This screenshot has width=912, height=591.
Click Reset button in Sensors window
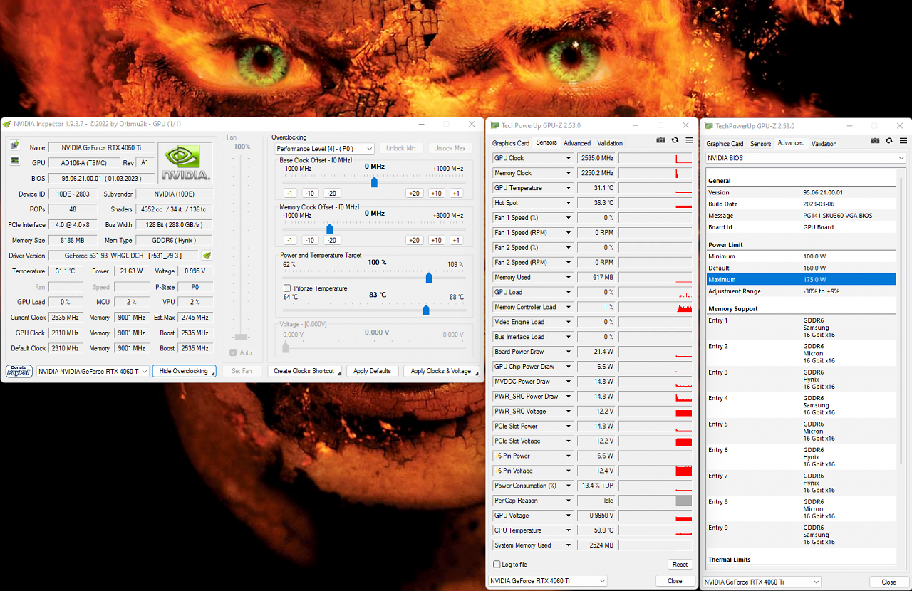(x=680, y=565)
